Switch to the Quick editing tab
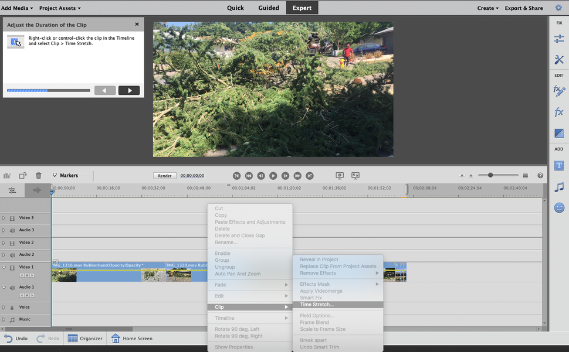This screenshot has width=569, height=352. pos(235,8)
